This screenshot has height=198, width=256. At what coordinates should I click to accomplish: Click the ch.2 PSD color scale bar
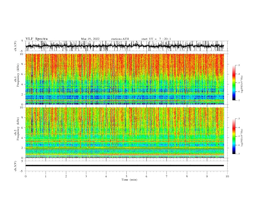[x=234, y=136]
